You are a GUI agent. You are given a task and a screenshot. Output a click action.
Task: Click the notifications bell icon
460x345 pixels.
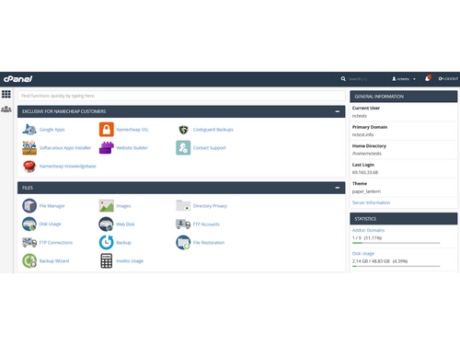[428, 79]
